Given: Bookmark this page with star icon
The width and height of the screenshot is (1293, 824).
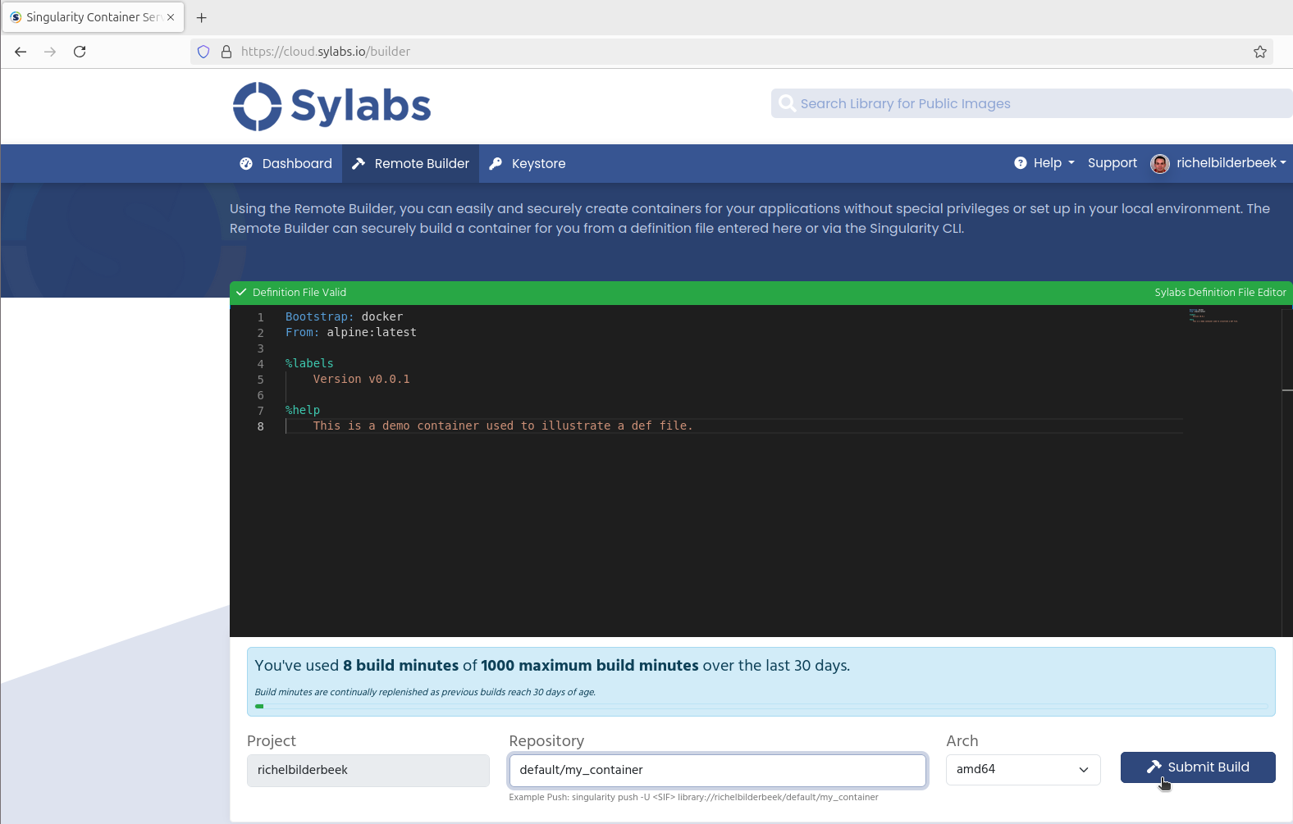Looking at the screenshot, I should tap(1259, 52).
